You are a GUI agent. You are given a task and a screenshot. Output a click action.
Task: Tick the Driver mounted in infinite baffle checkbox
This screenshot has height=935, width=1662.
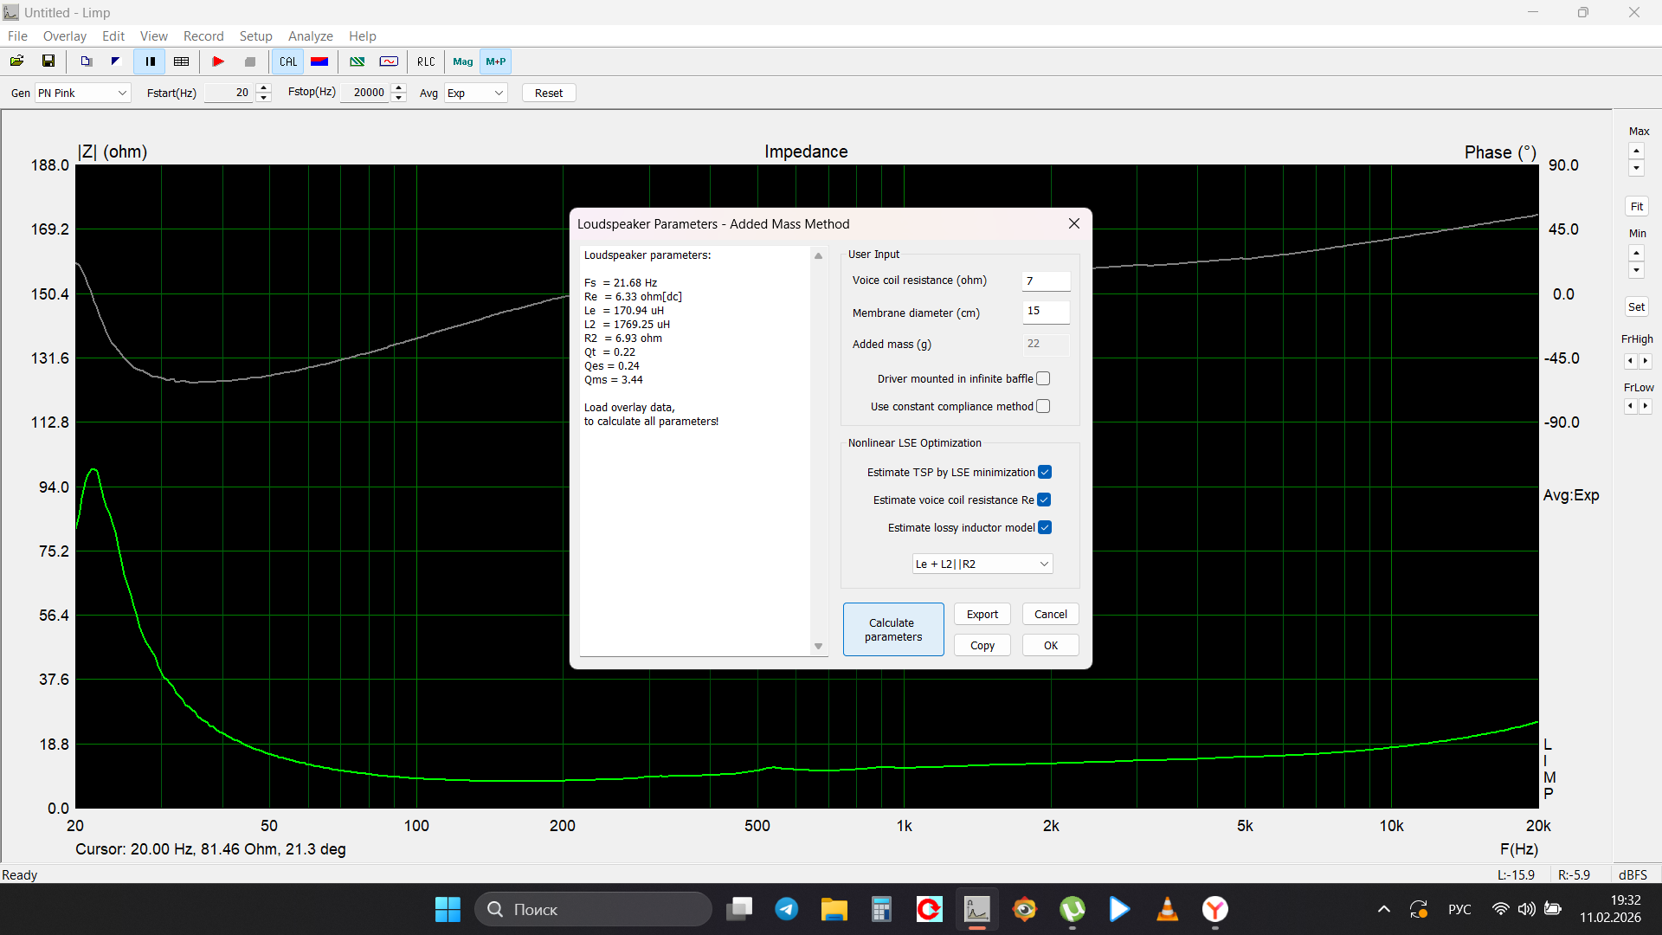point(1043,378)
